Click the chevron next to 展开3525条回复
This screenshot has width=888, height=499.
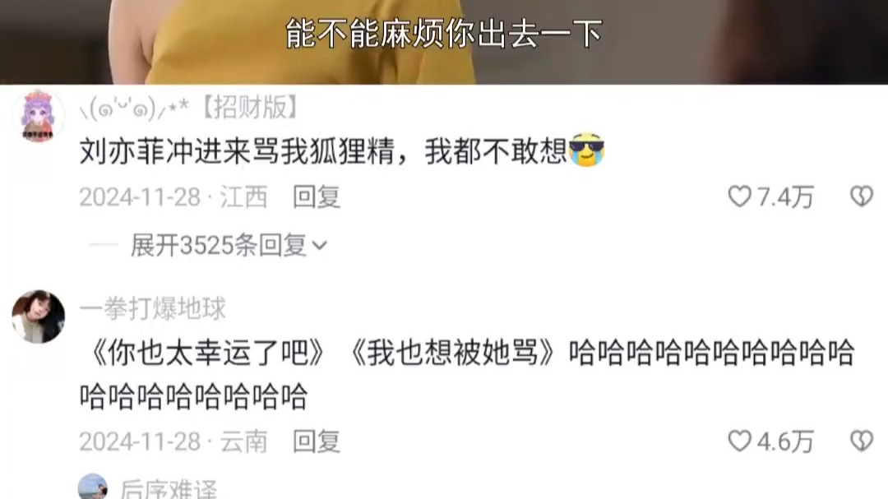coord(319,246)
